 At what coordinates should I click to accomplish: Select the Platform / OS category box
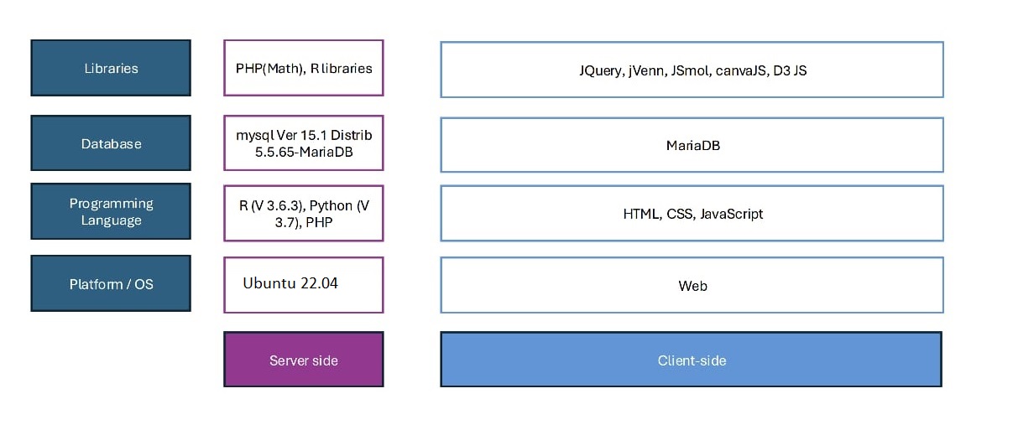[x=111, y=284]
